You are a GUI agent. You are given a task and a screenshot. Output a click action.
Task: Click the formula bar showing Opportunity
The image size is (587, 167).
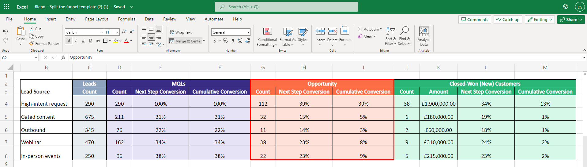pos(325,57)
